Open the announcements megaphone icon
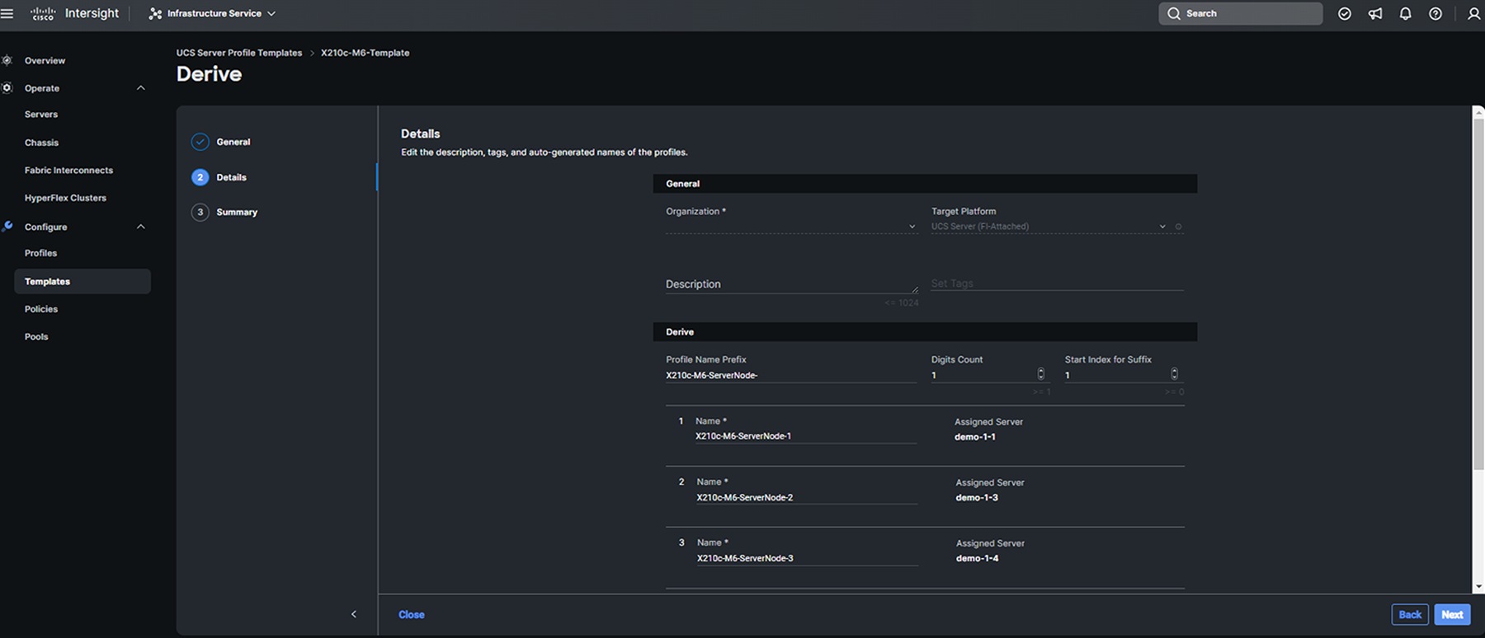Image resolution: width=1485 pixels, height=638 pixels. 1375,13
